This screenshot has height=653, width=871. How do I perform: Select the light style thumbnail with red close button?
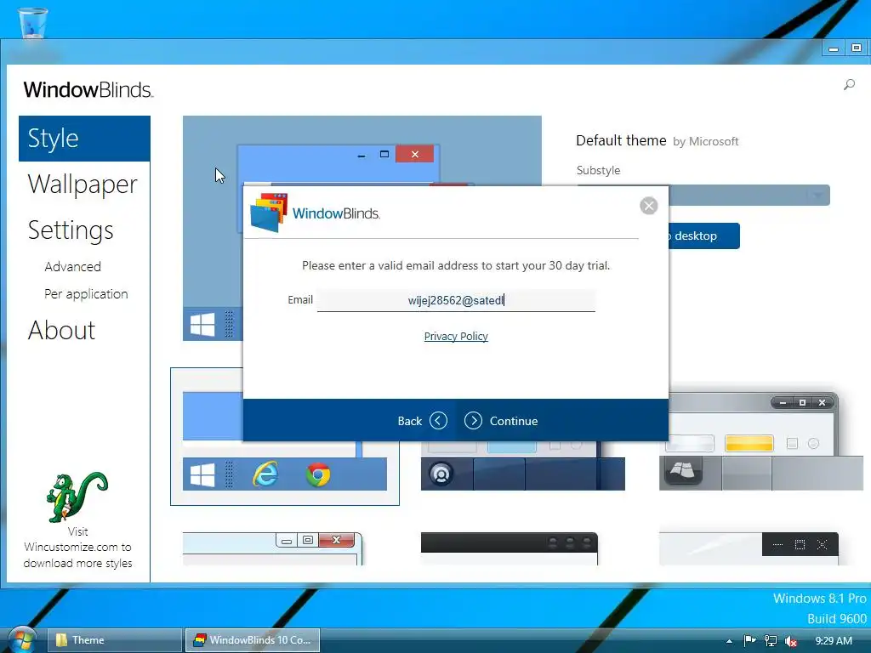pos(273,548)
